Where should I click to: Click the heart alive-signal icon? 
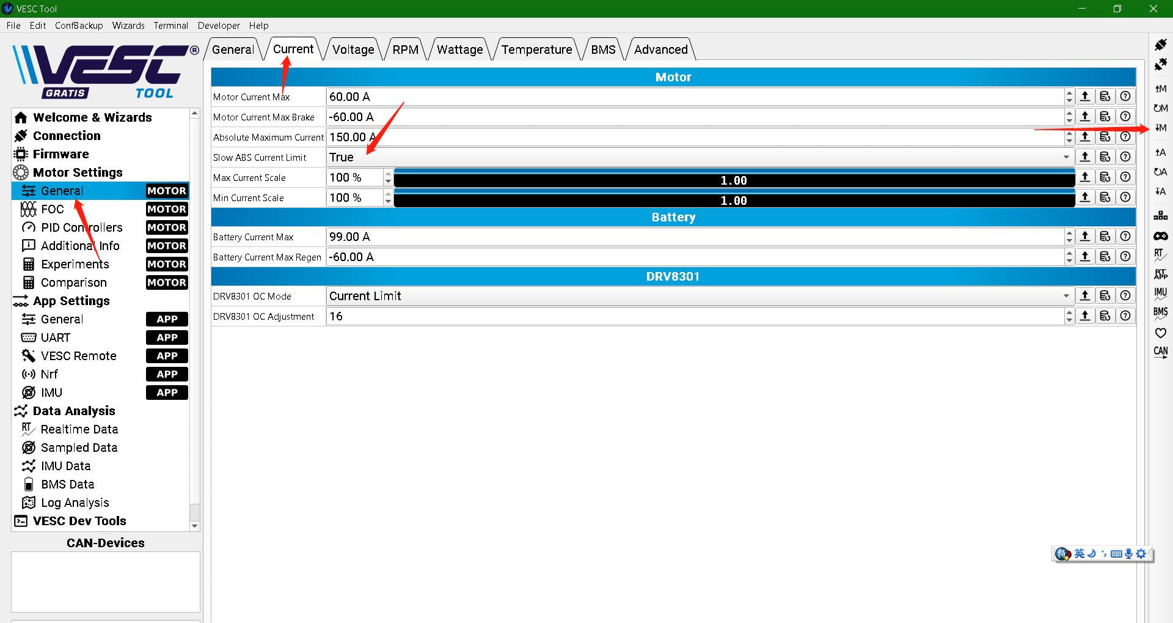[x=1160, y=333]
